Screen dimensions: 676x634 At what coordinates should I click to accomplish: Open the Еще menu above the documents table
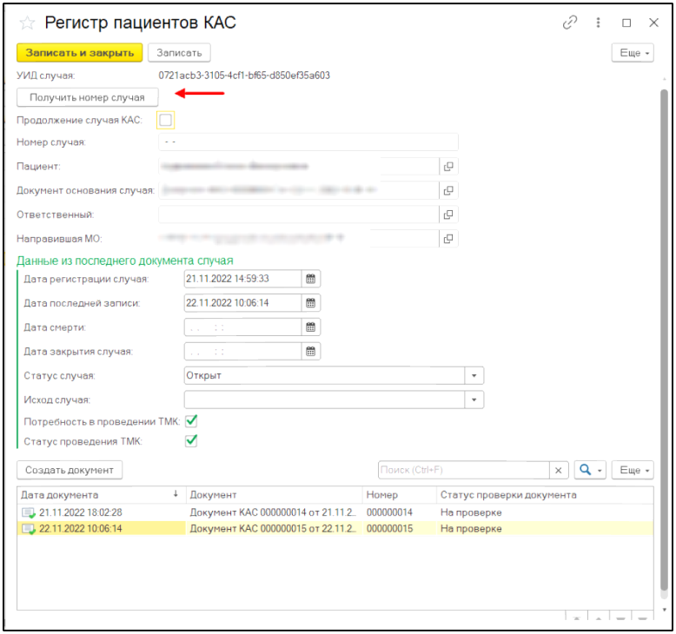(x=634, y=470)
